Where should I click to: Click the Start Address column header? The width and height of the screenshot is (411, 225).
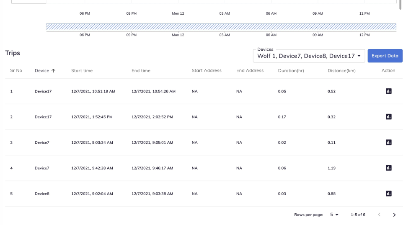point(207,71)
